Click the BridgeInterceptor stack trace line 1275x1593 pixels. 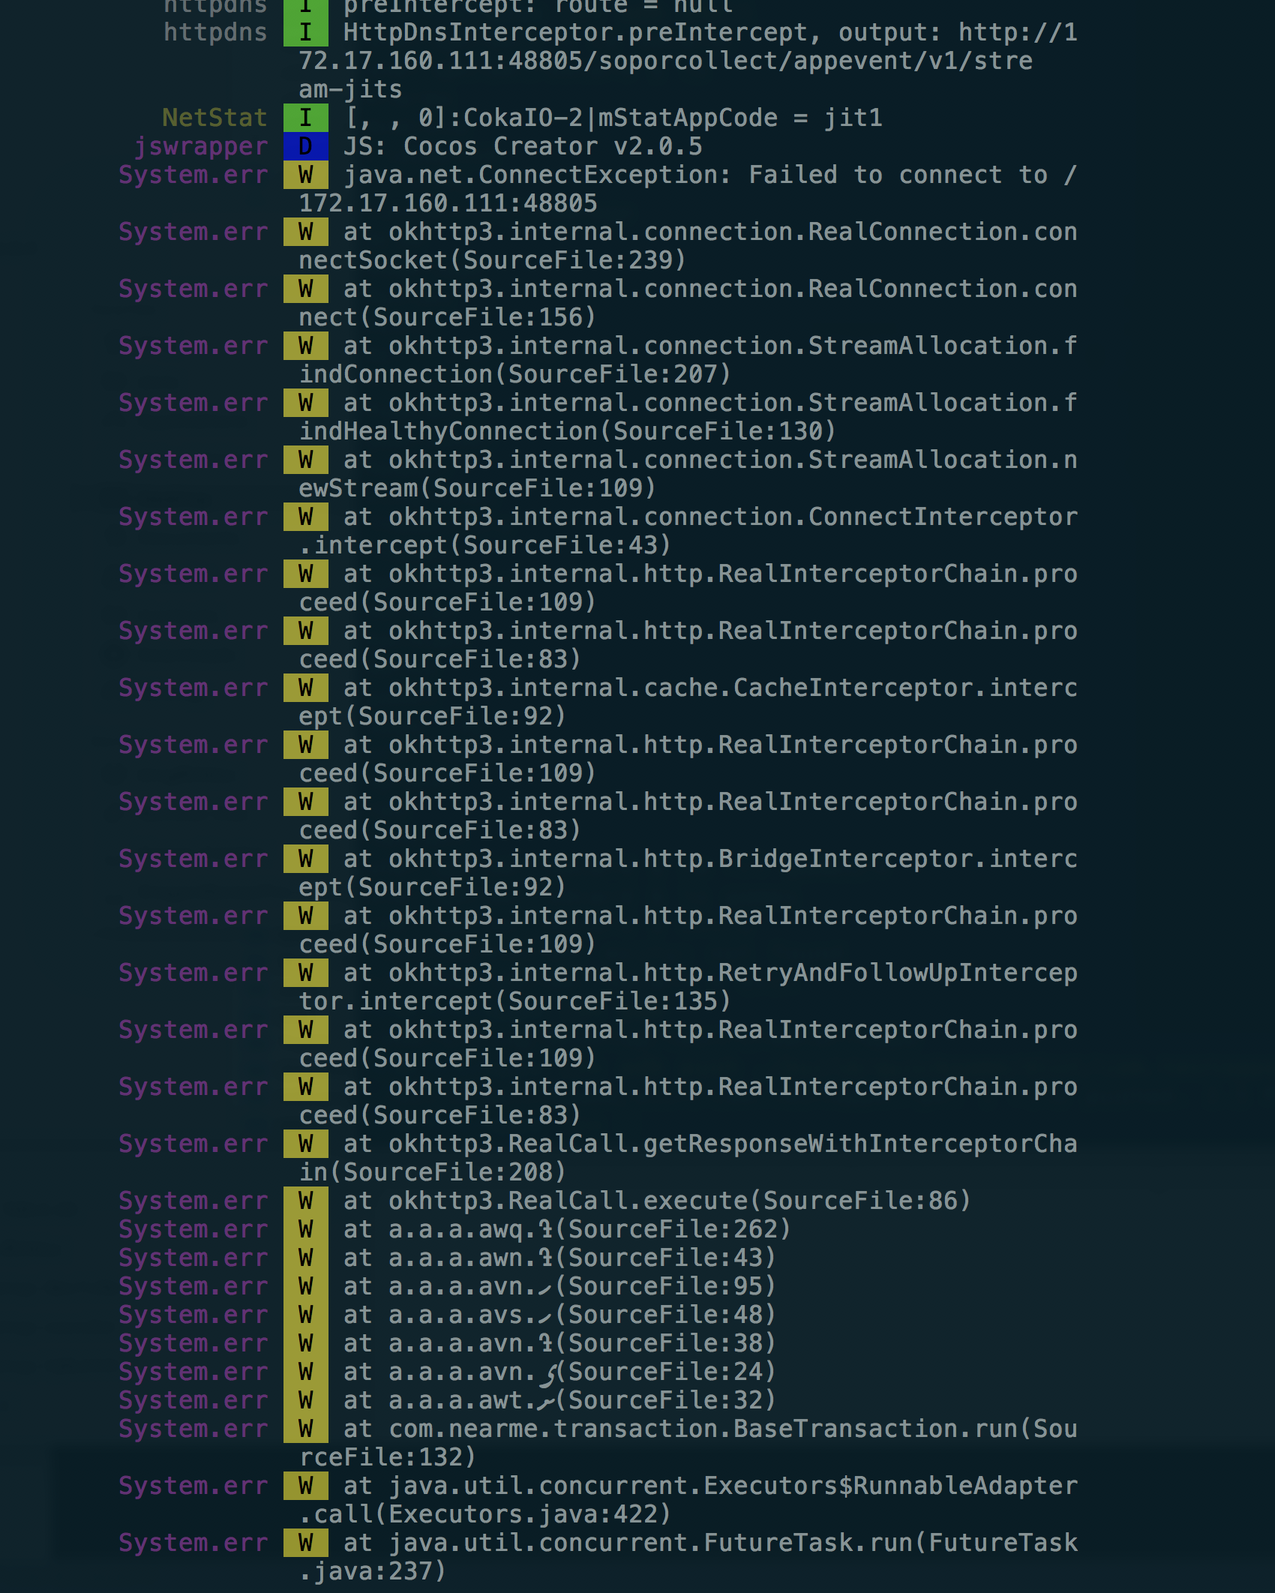(709, 859)
